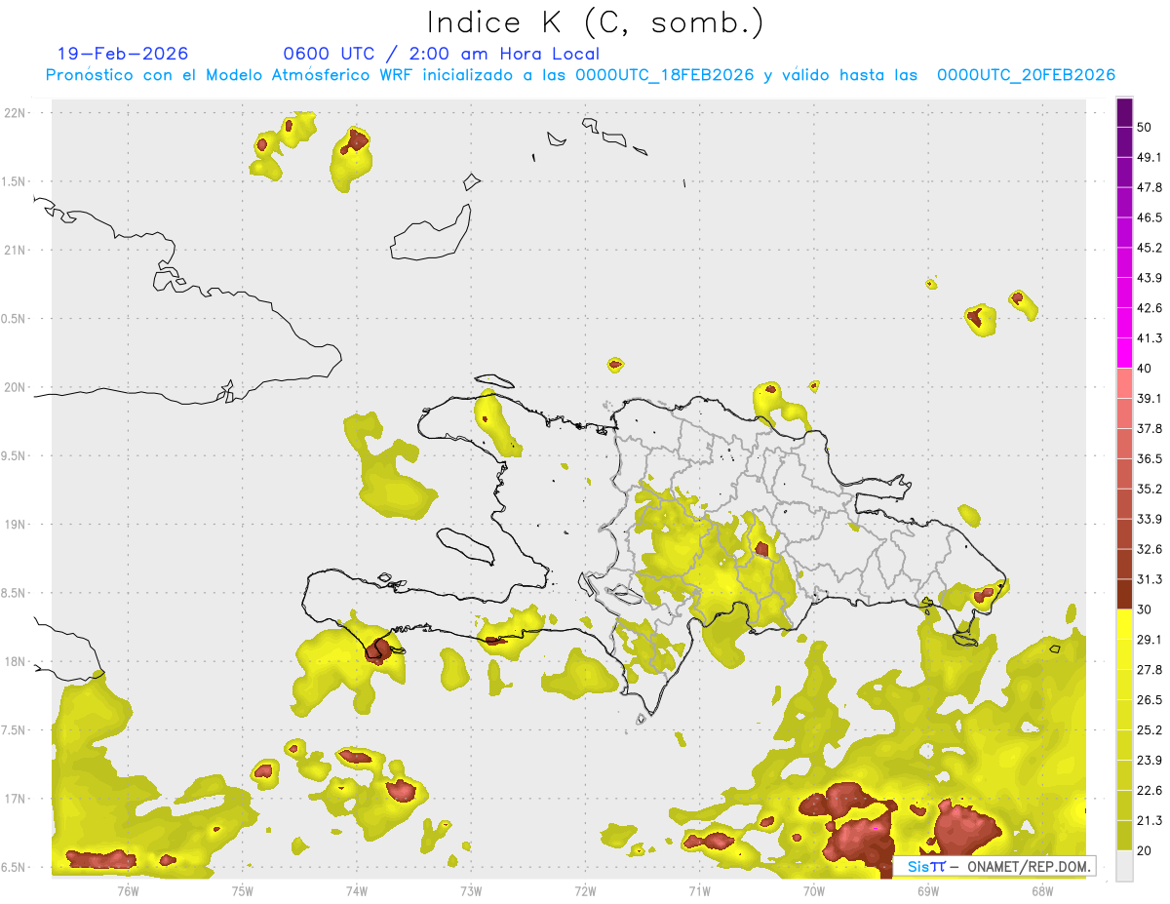Click the colorbar value '39.1'

tap(1150, 399)
